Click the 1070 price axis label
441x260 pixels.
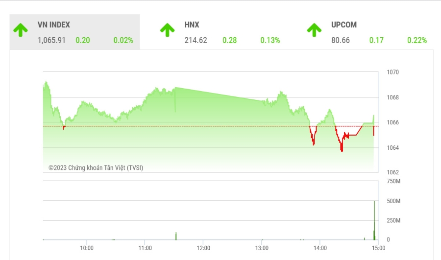[392, 72]
